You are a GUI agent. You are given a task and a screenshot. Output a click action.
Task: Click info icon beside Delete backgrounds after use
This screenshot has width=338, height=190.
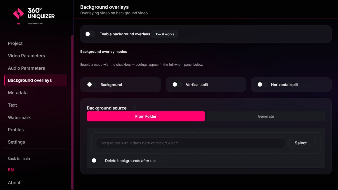tap(161, 161)
